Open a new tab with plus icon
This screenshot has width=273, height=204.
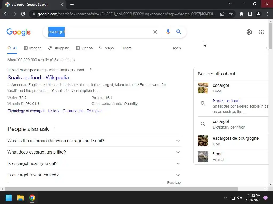coord(72,5)
